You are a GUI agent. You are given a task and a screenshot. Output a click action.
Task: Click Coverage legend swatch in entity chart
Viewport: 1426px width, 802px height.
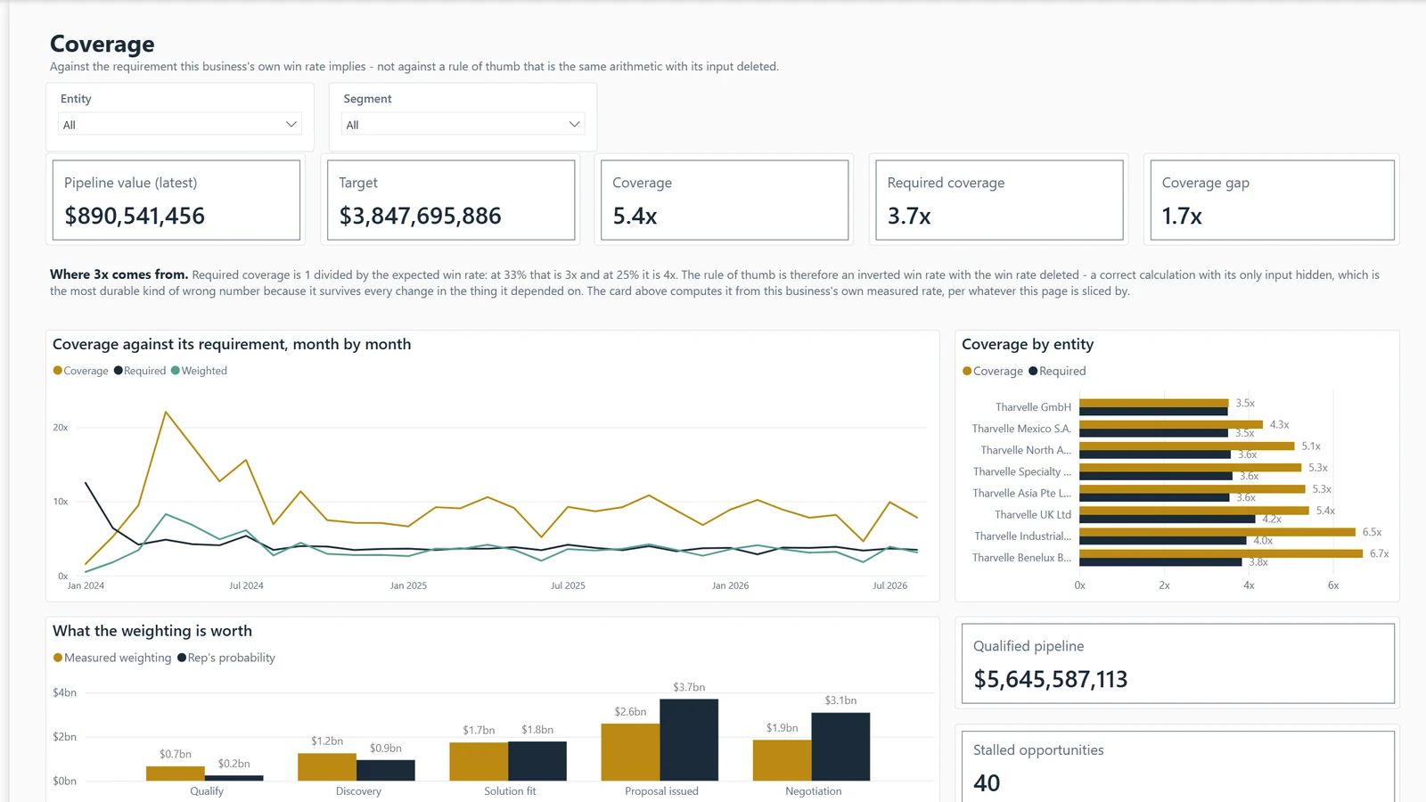[967, 371]
